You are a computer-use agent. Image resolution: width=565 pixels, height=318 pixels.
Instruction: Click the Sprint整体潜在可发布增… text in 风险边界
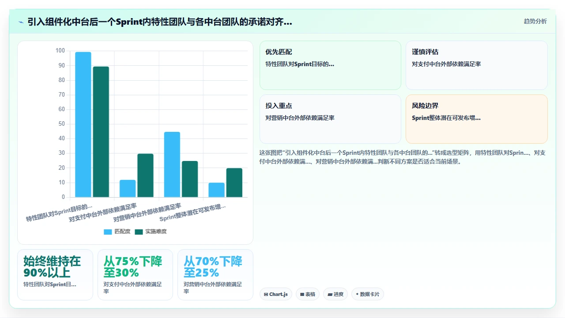coord(446,118)
